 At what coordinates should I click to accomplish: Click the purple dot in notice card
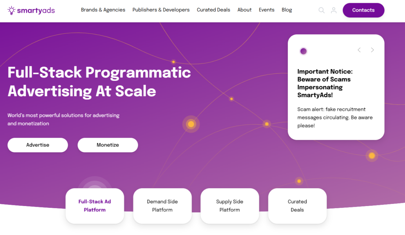tap(303, 51)
